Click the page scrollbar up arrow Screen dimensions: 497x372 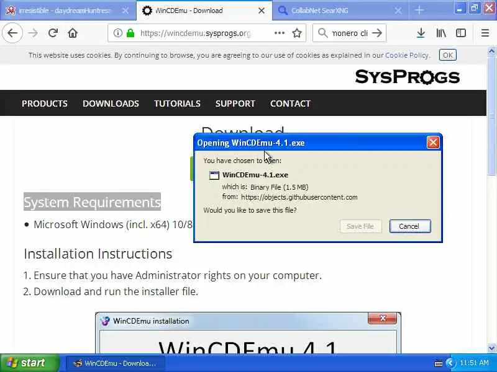tap(491, 51)
